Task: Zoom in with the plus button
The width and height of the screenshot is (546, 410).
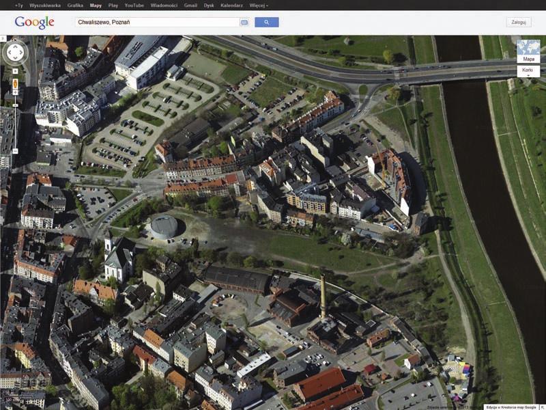Action: (15, 93)
